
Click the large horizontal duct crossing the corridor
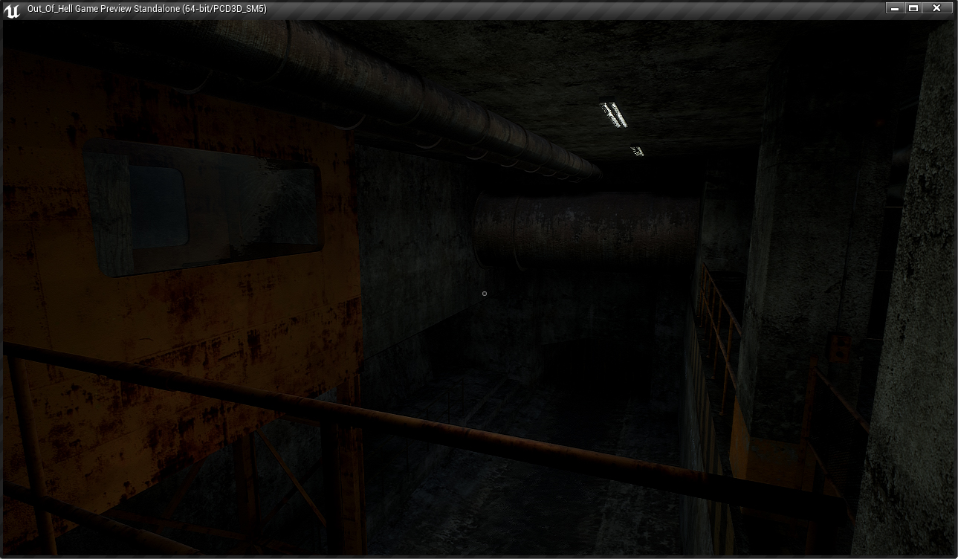(x=587, y=227)
